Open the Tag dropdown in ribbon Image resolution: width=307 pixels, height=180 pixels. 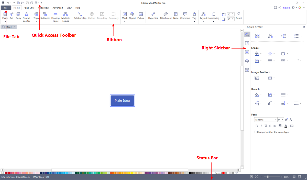pyautogui.click(x=194, y=22)
